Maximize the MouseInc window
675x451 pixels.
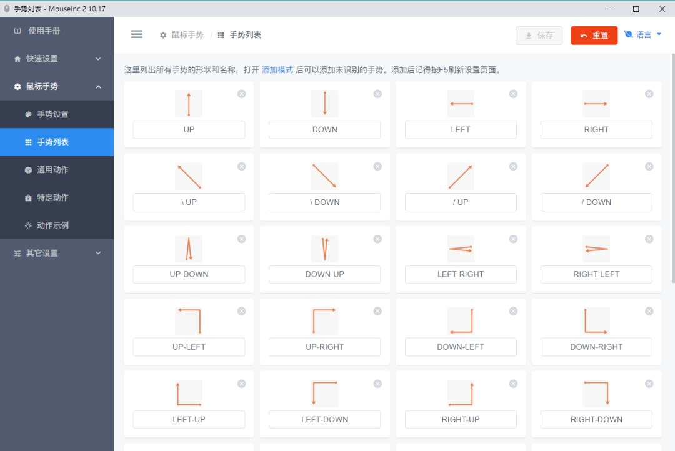636,9
